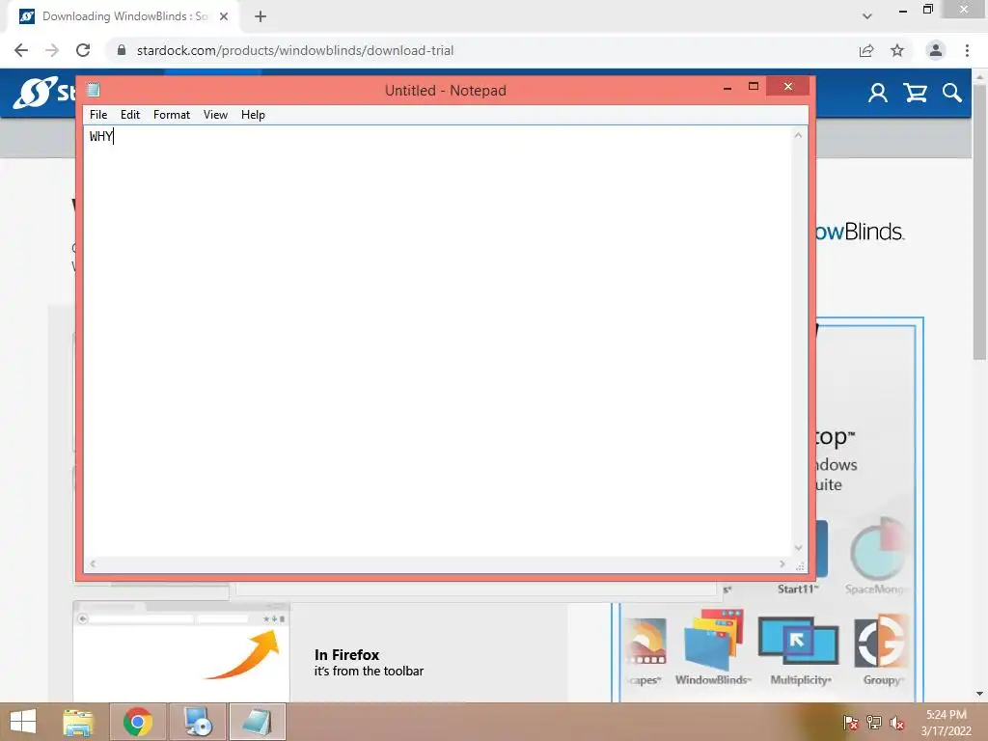Open the taskbar clock and date

(946, 723)
